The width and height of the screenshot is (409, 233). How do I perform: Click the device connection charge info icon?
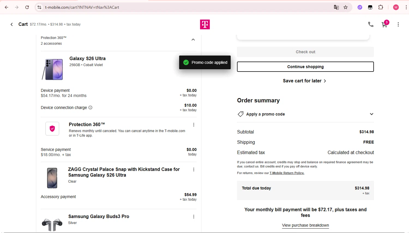90,108
